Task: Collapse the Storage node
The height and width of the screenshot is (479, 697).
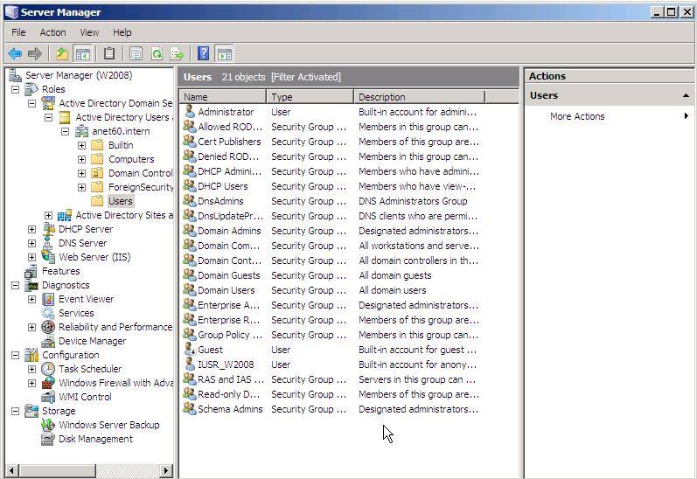Action: (15, 411)
